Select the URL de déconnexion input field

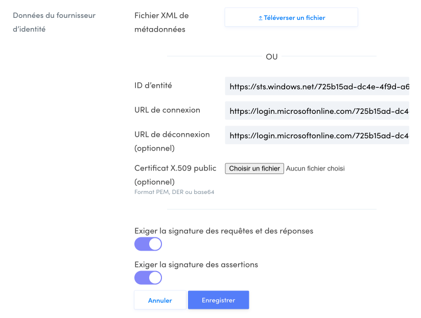coord(317,136)
